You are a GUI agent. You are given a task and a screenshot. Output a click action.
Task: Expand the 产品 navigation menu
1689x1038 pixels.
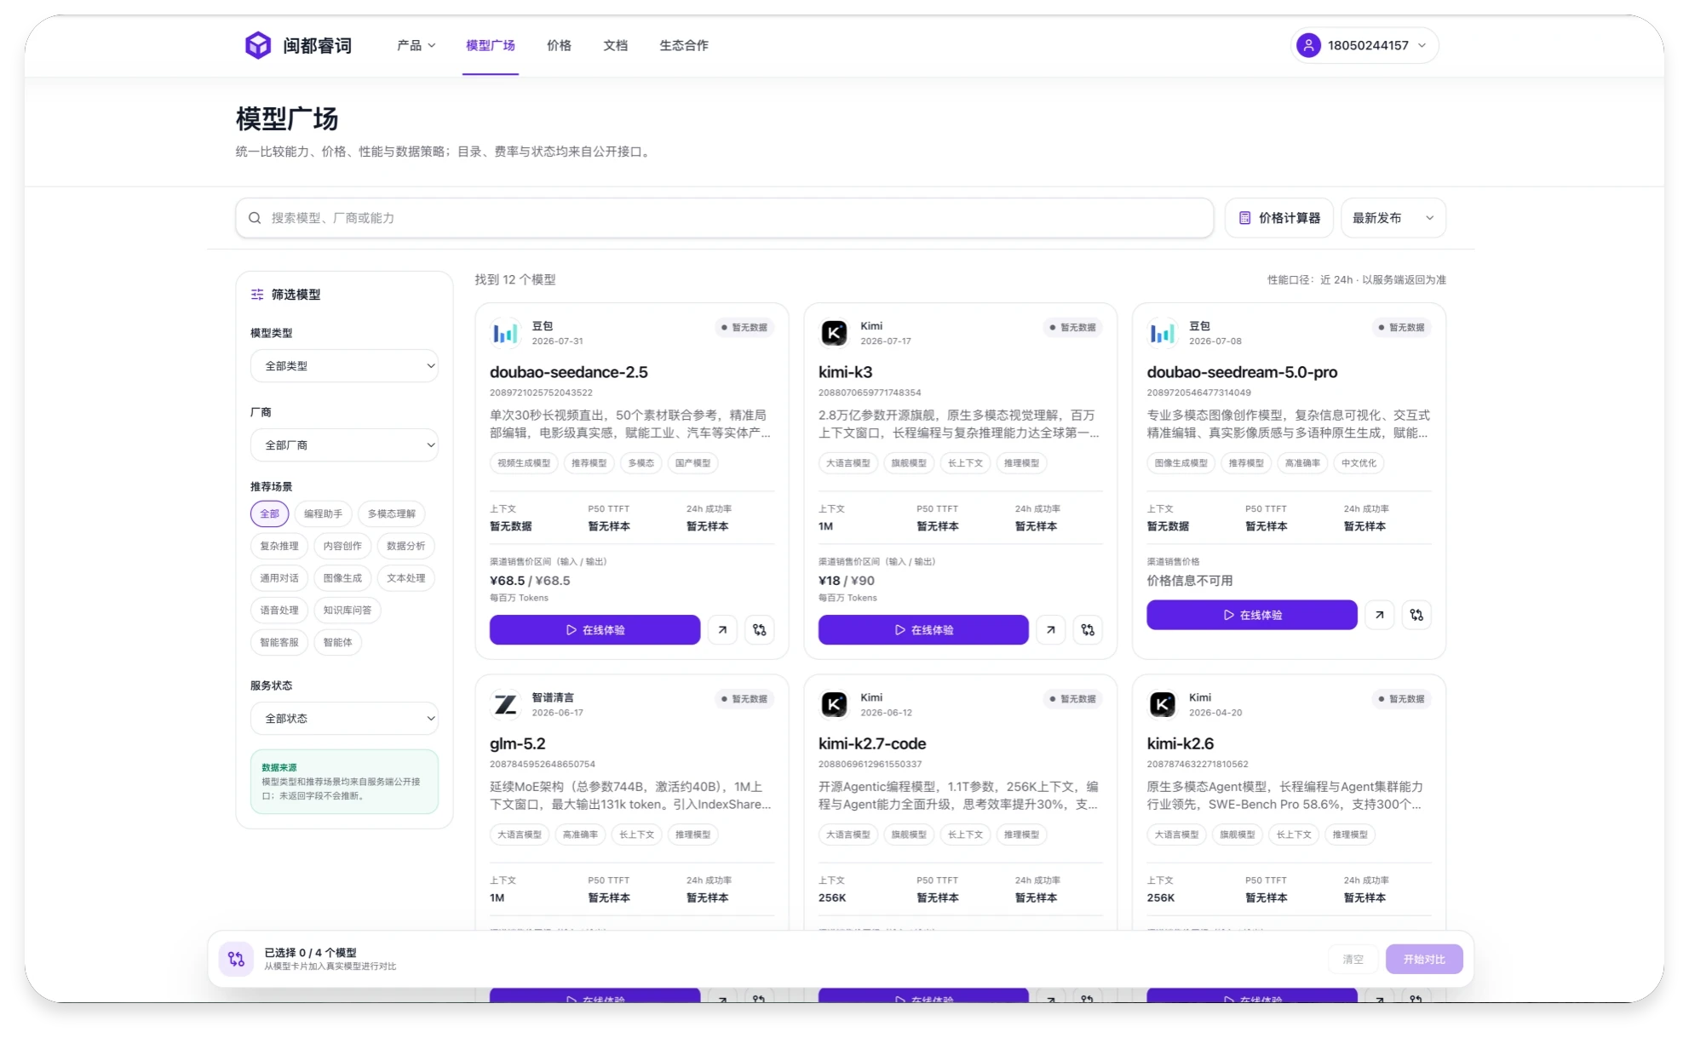tap(416, 45)
